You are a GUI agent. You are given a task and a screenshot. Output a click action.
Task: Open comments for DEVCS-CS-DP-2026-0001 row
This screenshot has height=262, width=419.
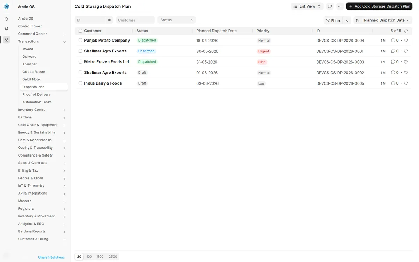pos(395,51)
